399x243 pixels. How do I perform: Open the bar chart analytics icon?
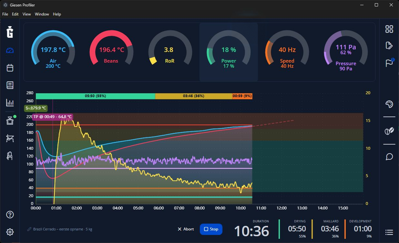pos(10,103)
